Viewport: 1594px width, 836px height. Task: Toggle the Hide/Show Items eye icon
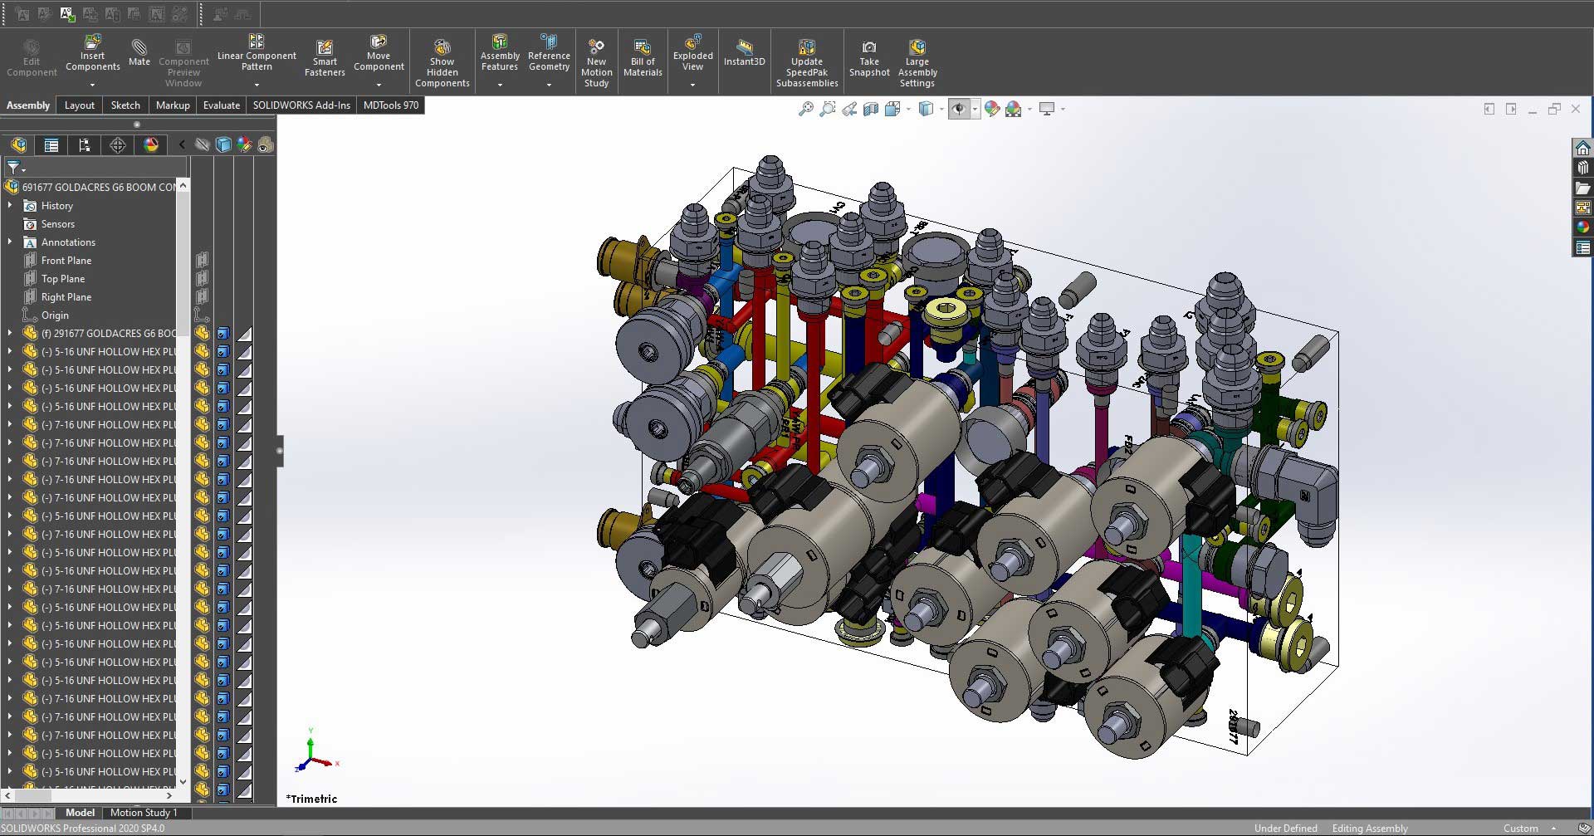[960, 109]
